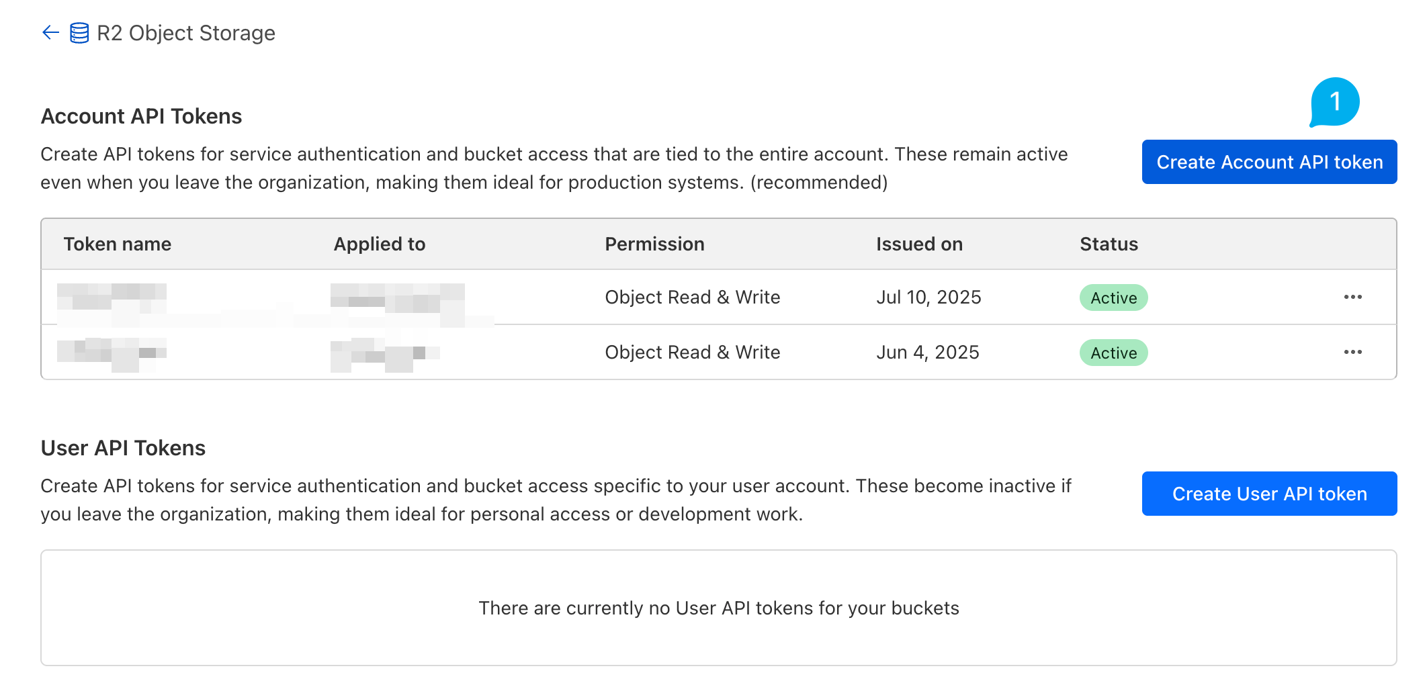Viewport: 1427px width, 685px height.
Task: Click the Status column header
Action: coord(1109,244)
